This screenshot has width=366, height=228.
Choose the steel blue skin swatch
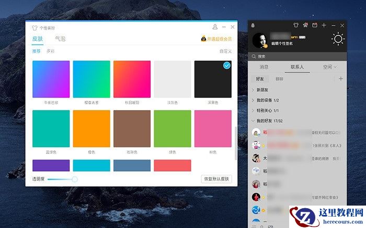(132, 165)
